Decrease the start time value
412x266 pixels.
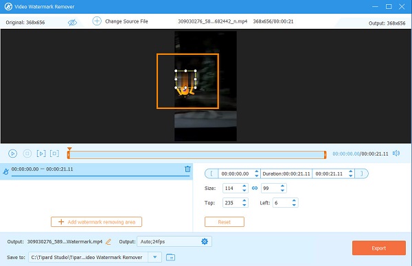tap(257, 176)
